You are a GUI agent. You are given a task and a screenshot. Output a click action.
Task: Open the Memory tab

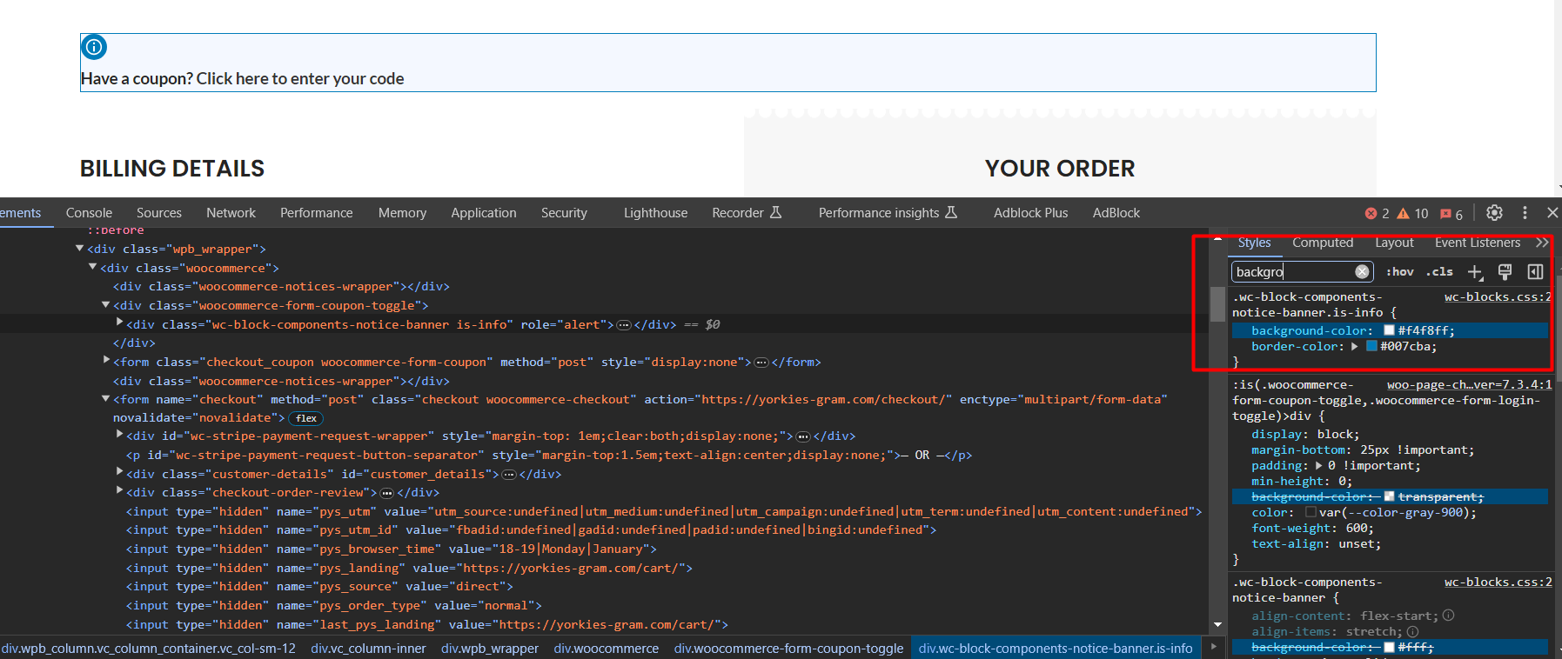(x=402, y=213)
